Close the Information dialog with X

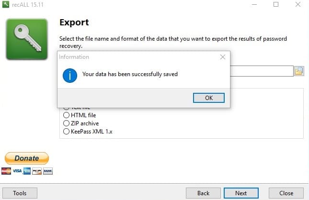point(222,57)
